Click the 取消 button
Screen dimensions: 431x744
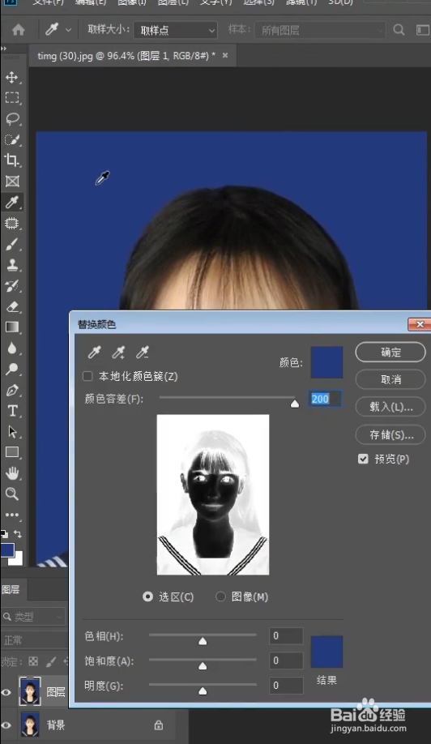click(x=390, y=379)
